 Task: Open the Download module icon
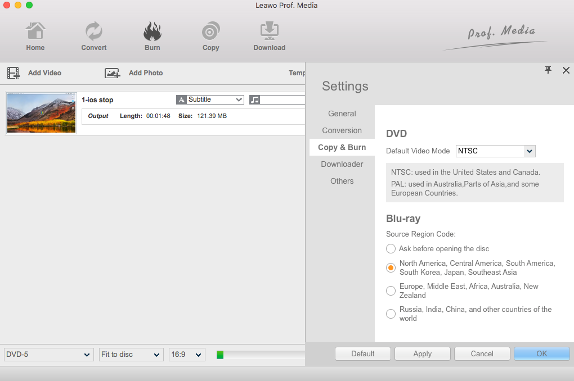tap(269, 31)
